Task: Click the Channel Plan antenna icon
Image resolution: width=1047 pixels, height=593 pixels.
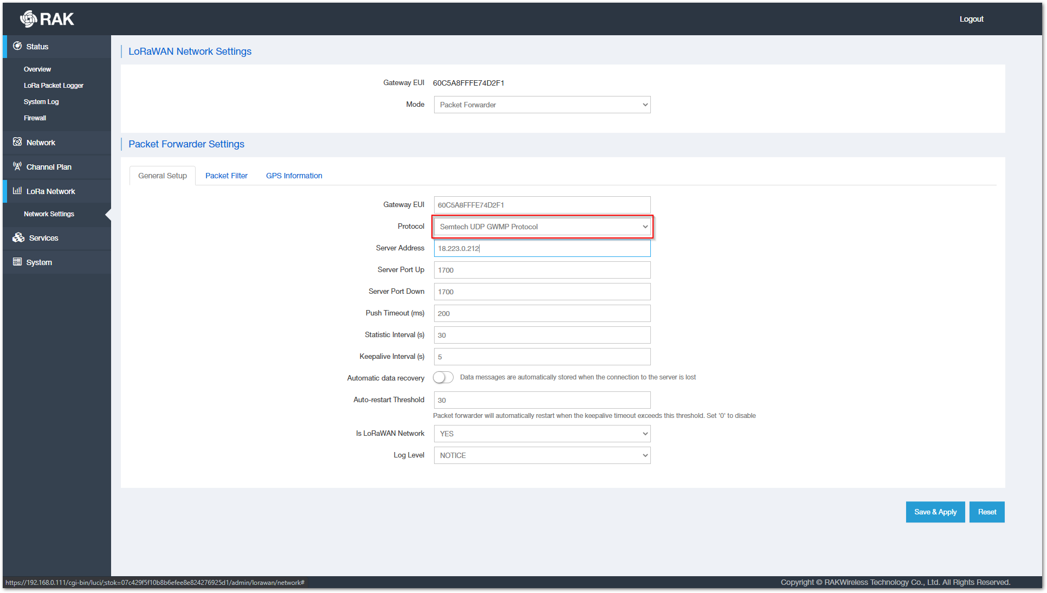Action: point(17,166)
